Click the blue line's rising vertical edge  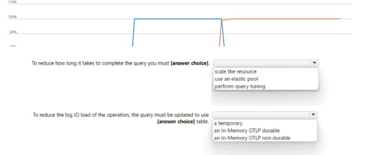point(133,33)
